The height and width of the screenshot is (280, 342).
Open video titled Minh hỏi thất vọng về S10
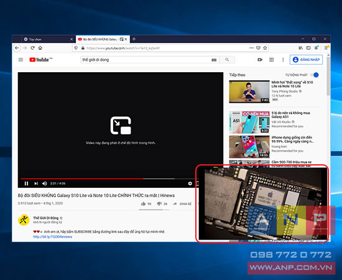coord(292,84)
